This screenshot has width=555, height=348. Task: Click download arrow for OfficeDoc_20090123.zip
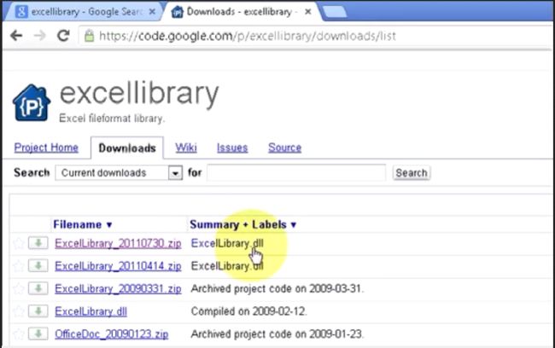click(38, 333)
